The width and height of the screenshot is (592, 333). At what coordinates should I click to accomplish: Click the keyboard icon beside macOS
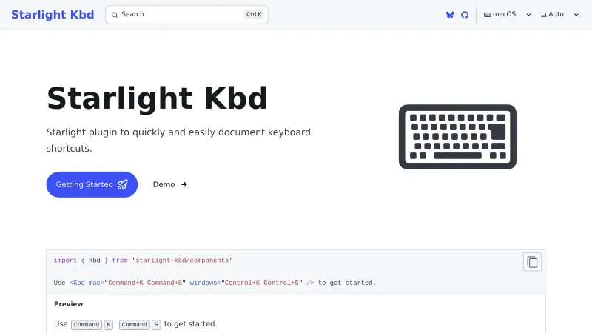tap(488, 15)
